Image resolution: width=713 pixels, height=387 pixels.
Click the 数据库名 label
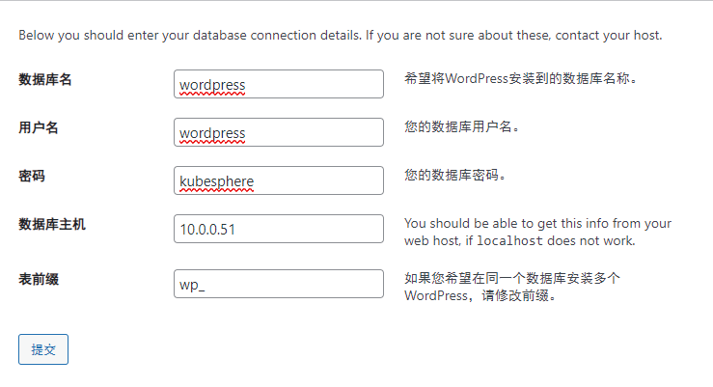pos(45,79)
